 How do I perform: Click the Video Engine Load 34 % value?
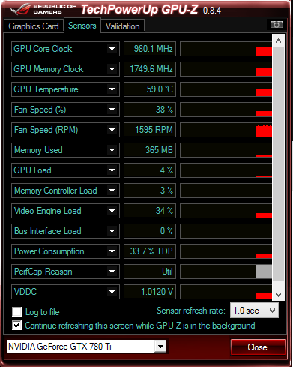pos(150,211)
